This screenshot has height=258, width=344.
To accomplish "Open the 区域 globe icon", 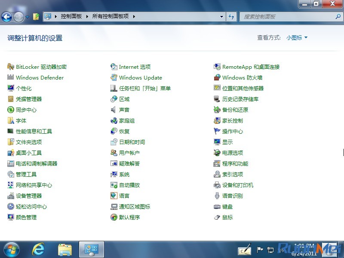I will (x=114, y=99).
